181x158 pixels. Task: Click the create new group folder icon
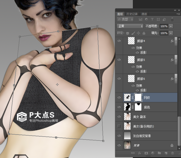159,153
